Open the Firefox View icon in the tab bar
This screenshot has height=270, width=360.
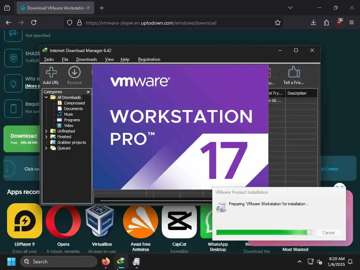tap(7, 8)
